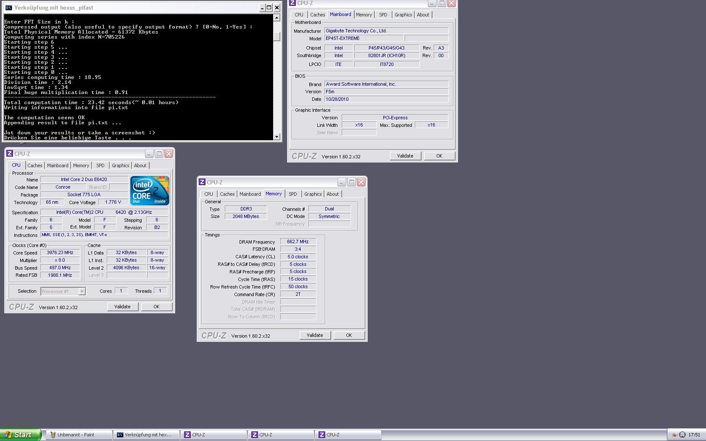Click console scrollbar down arrow

[277, 136]
